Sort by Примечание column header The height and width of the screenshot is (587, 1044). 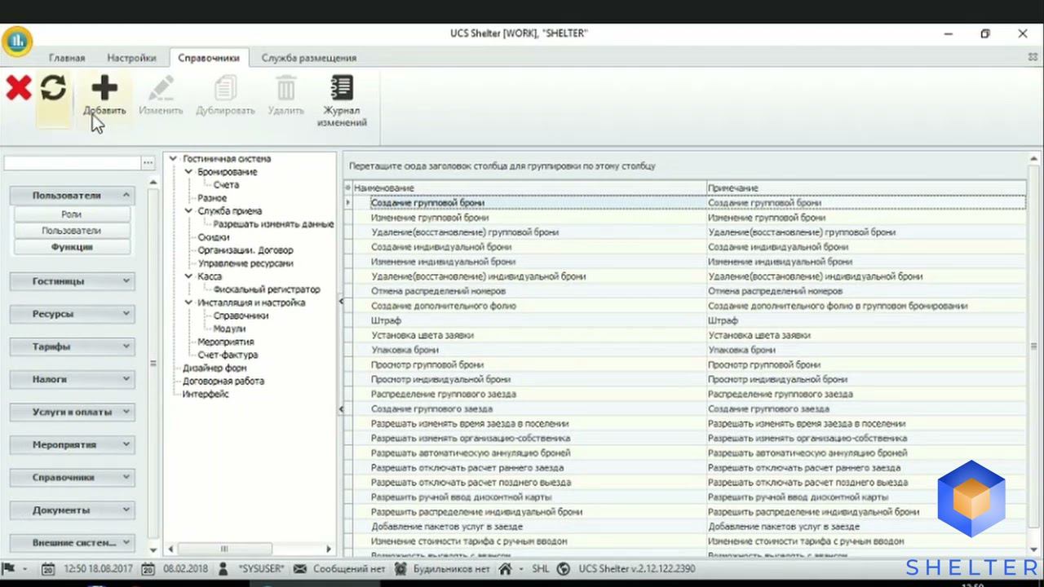point(866,188)
